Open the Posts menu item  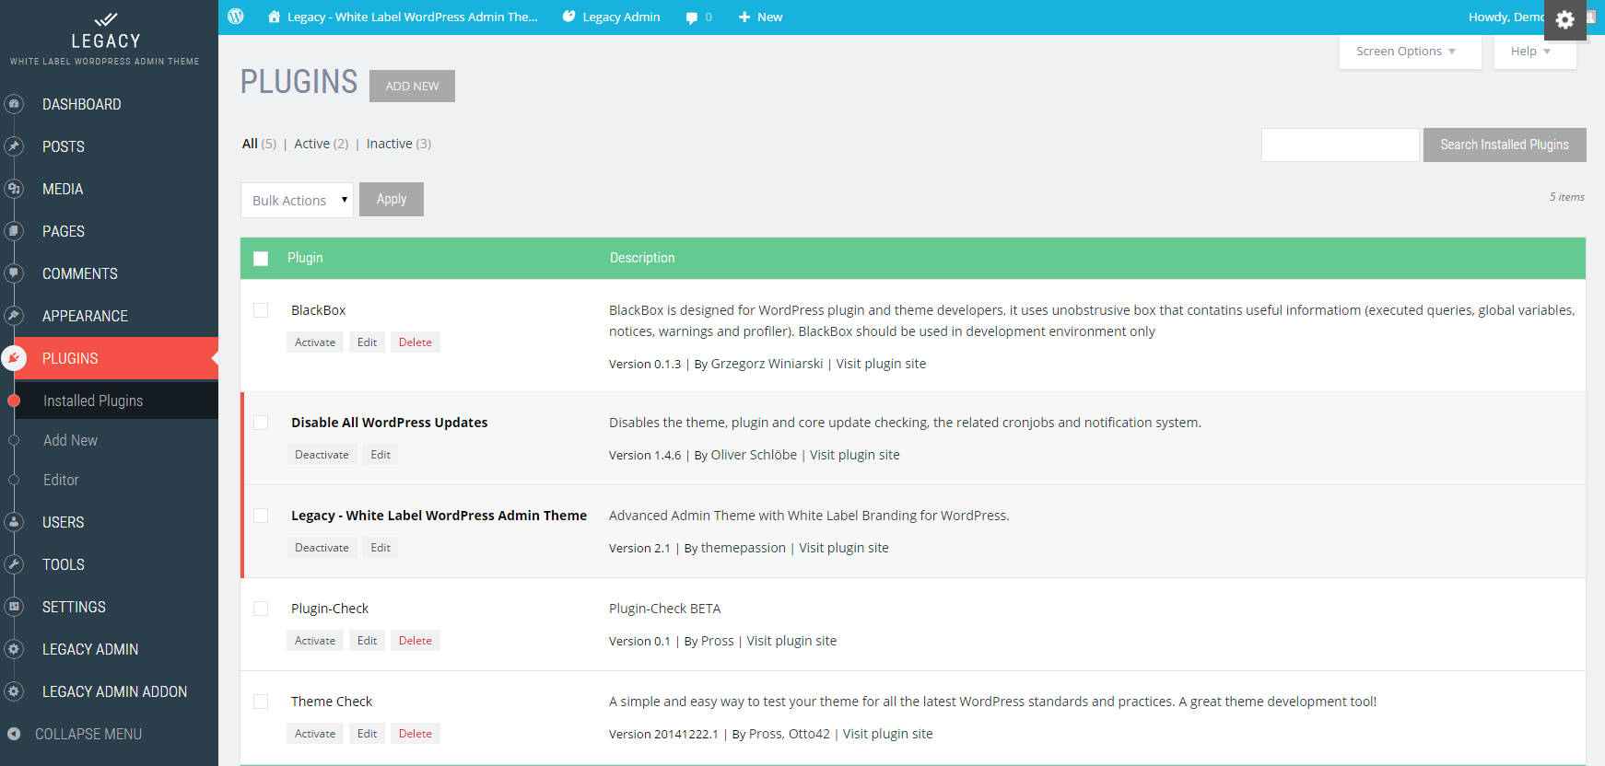[x=64, y=146]
